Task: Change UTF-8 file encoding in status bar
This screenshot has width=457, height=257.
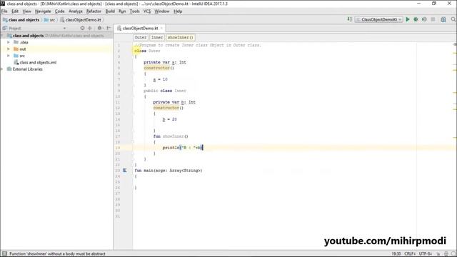Action: pos(426,254)
